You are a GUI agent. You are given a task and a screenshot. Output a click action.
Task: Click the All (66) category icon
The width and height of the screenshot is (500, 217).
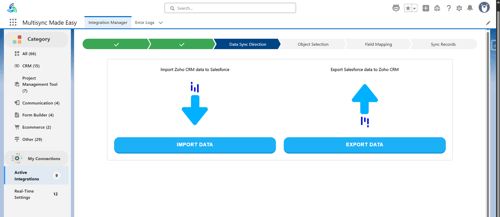[x=17, y=54]
